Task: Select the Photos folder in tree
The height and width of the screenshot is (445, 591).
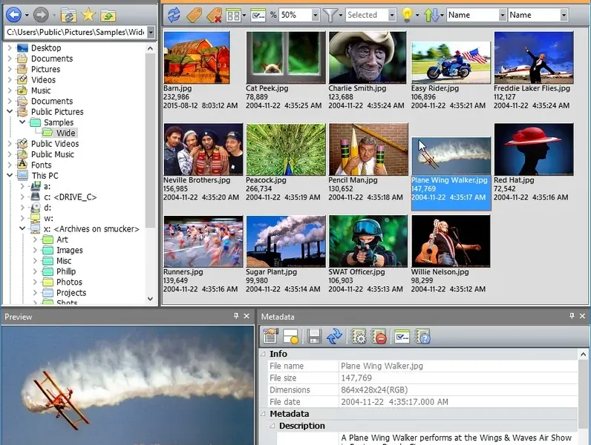Action: 69,283
